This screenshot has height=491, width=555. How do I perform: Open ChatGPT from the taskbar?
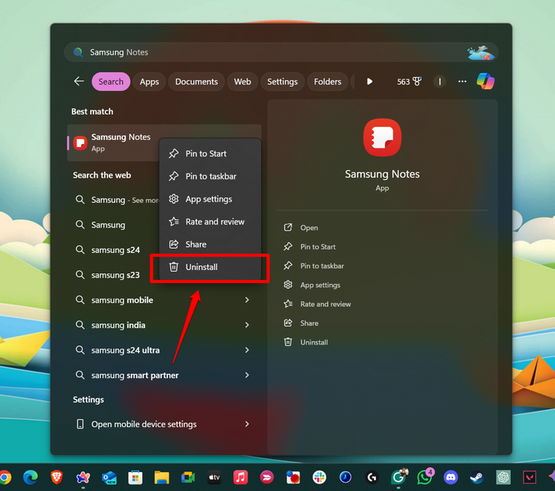point(503,478)
